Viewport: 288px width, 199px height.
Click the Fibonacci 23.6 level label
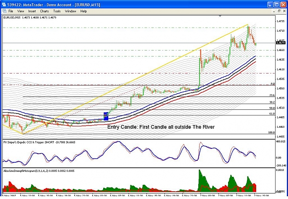coord(272,95)
